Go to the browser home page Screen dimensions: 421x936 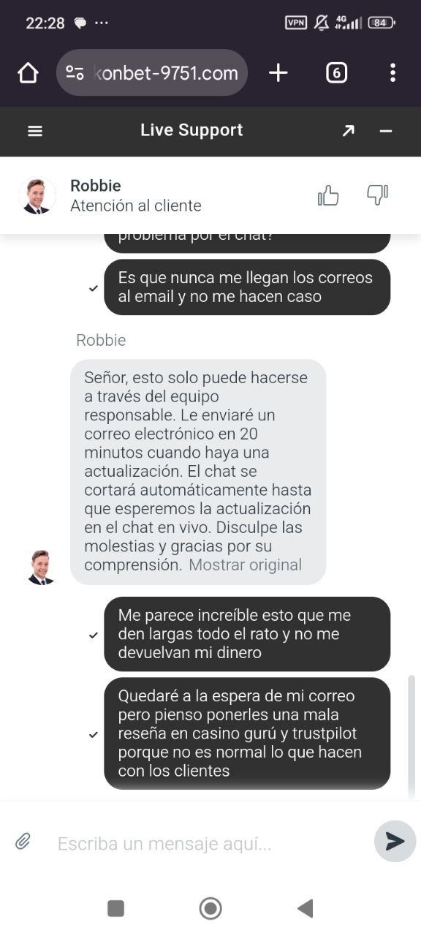click(28, 72)
